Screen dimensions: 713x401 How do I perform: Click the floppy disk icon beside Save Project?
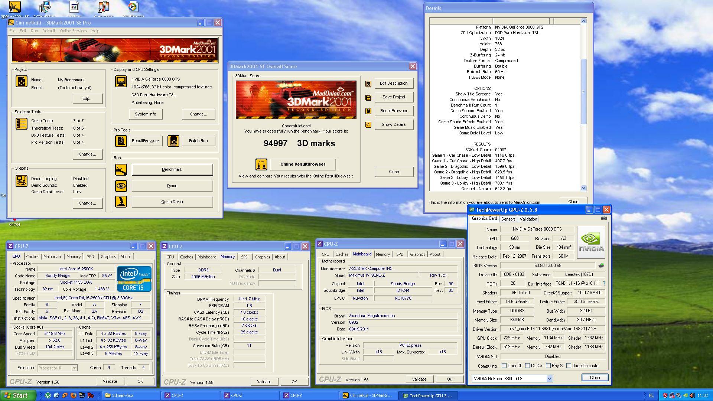pyautogui.click(x=368, y=97)
